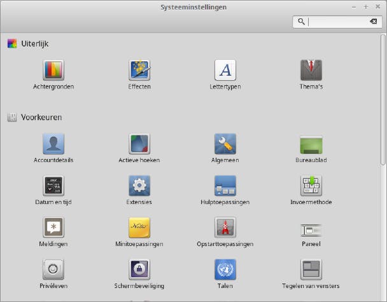Open the Algemeen wrench icon
The width and height of the screenshot is (387, 302).
pyautogui.click(x=225, y=144)
